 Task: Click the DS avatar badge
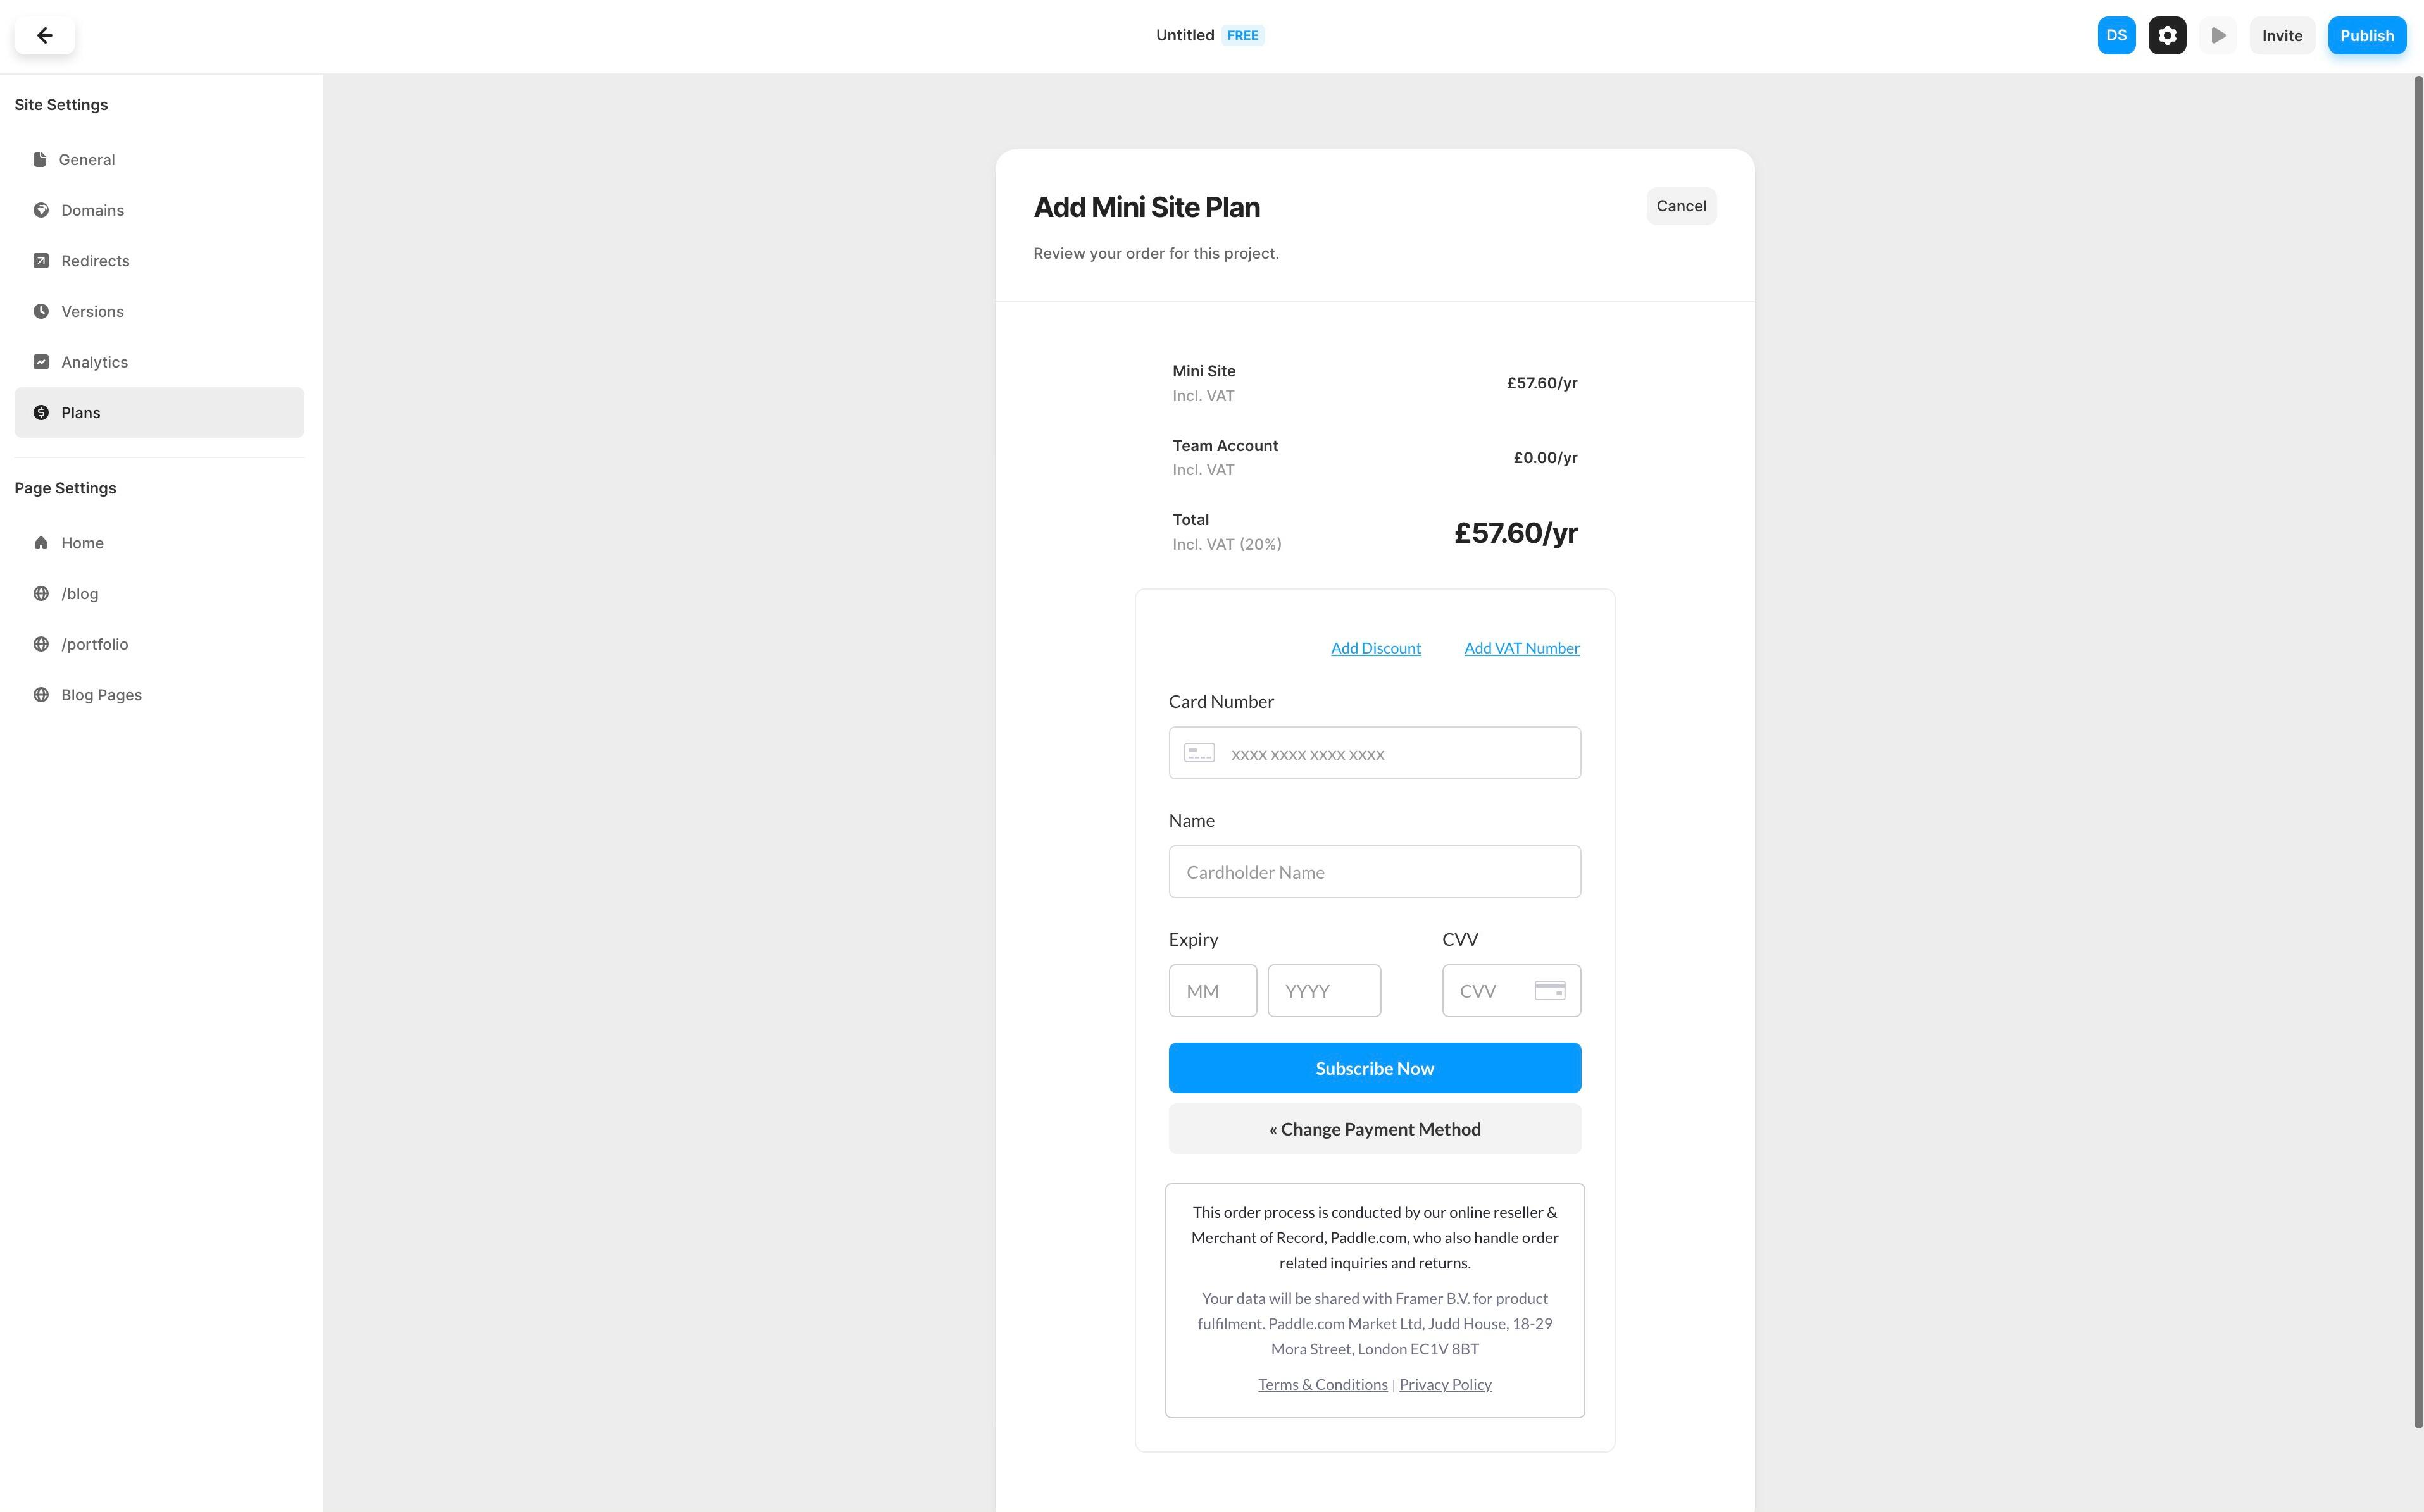point(2116,35)
